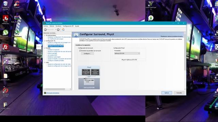This screenshot has width=218, height=122.
Task: Collapse the 3D estereoscópica tree group
Action: 45,35
